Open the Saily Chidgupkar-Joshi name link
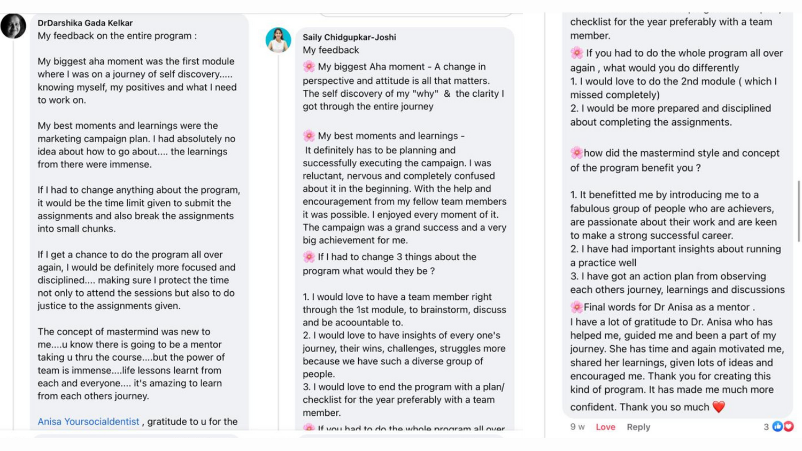Screen dimensions: 802x451 349,37
